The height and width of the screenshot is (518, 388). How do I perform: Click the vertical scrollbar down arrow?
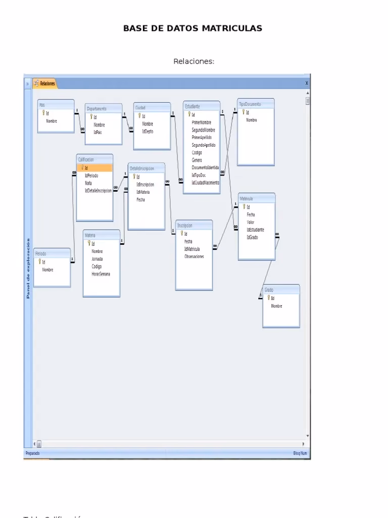click(308, 436)
